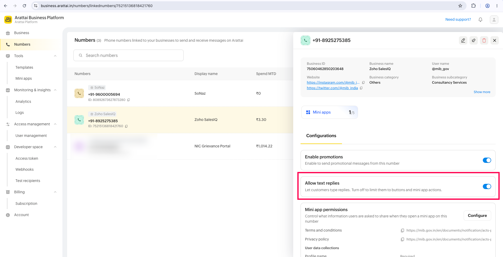The height and width of the screenshot is (257, 503).
Task: Collapse Developer space section
Action: coord(55,147)
